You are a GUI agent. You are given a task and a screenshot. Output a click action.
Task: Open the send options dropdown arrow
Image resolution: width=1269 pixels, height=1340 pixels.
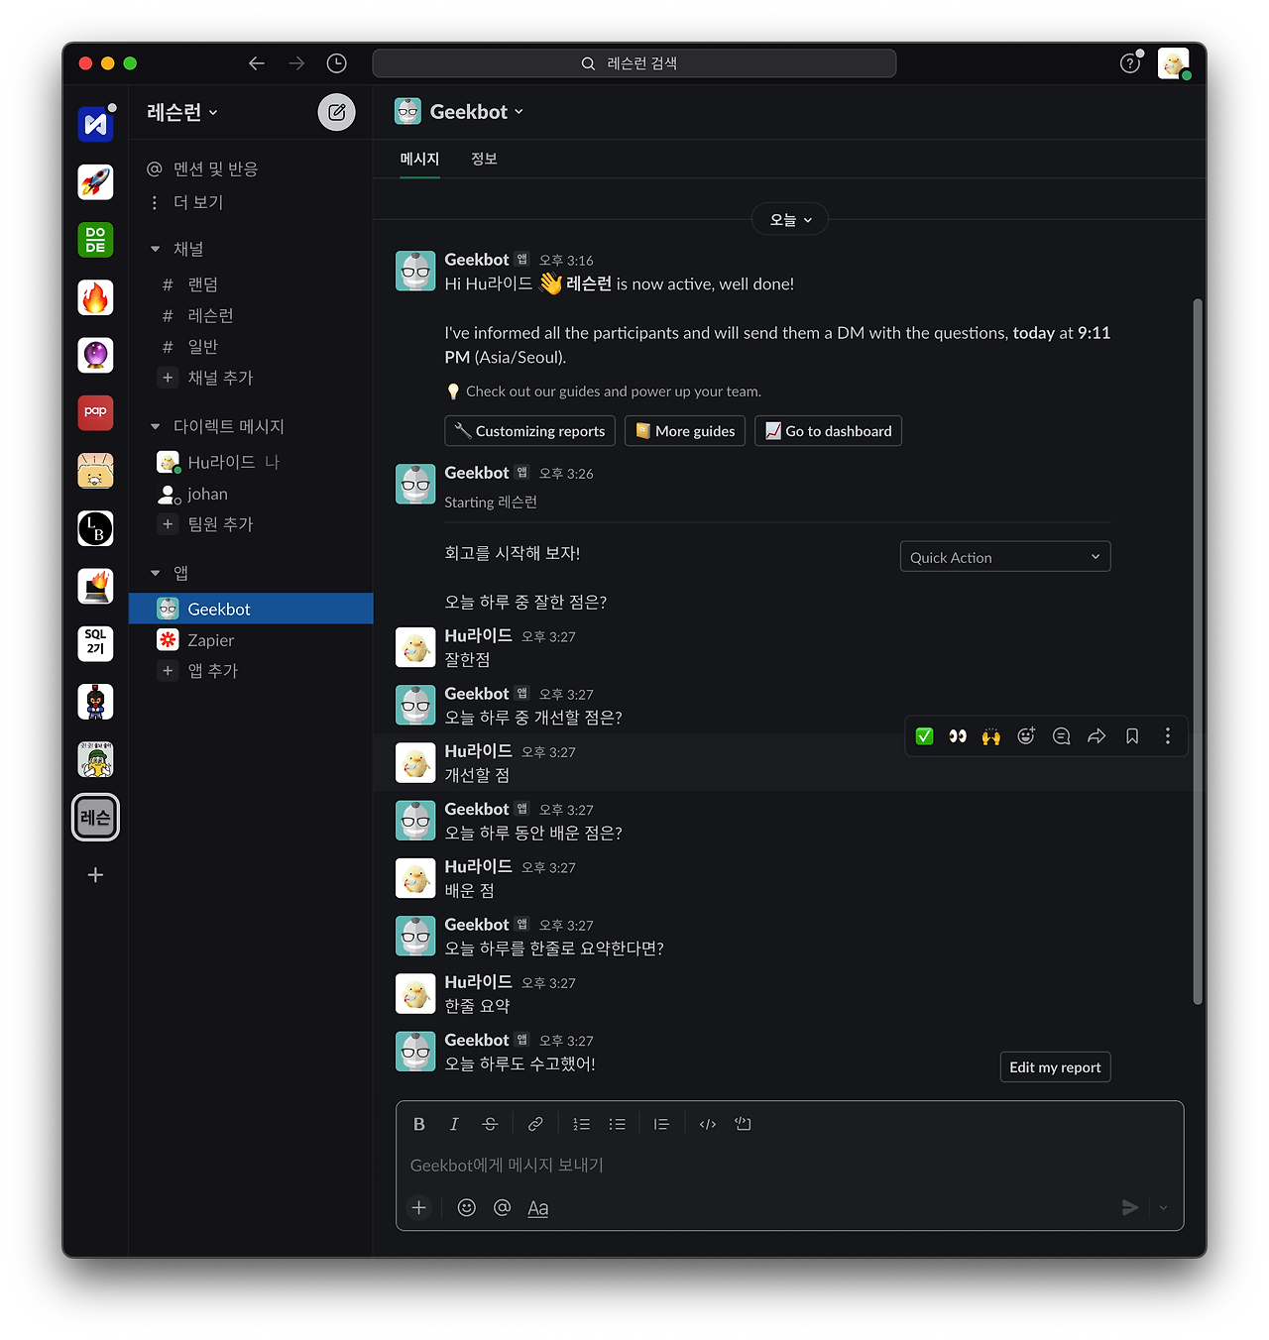(1164, 1207)
